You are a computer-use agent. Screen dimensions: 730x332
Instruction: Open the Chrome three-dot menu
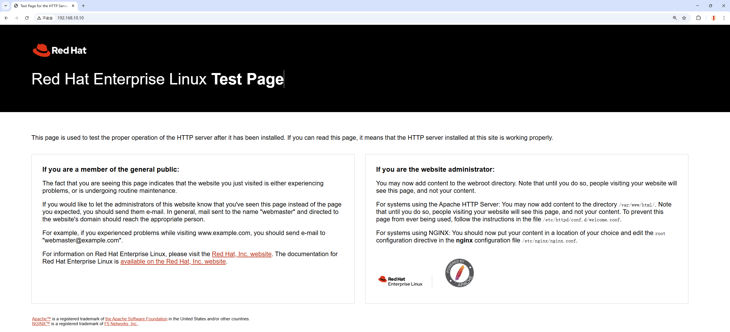[x=724, y=18]
